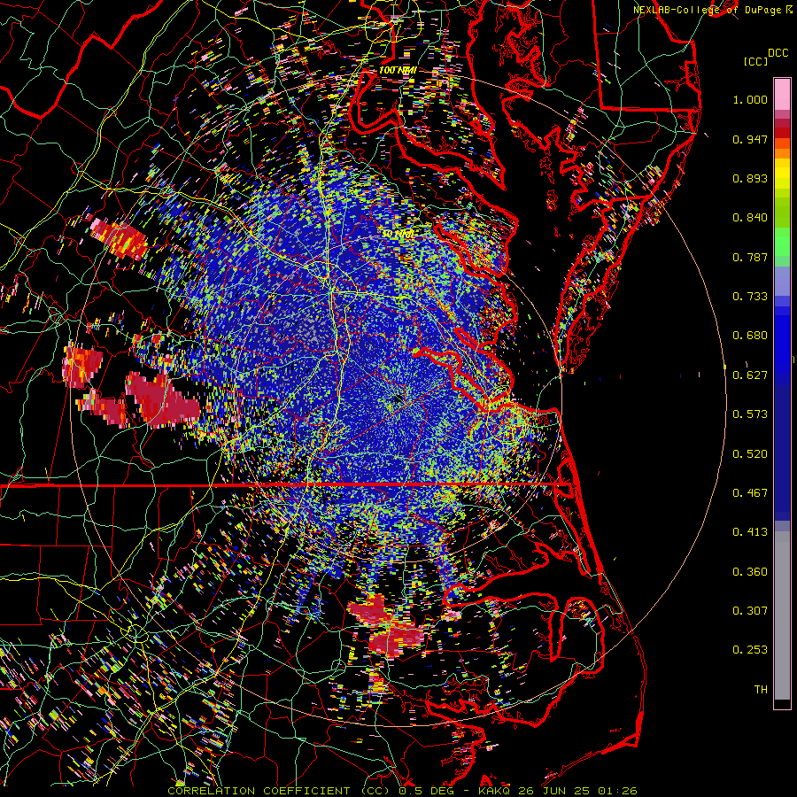Click the CORRELATION COEFFICIENT (CC) caption text

[279, 791]
